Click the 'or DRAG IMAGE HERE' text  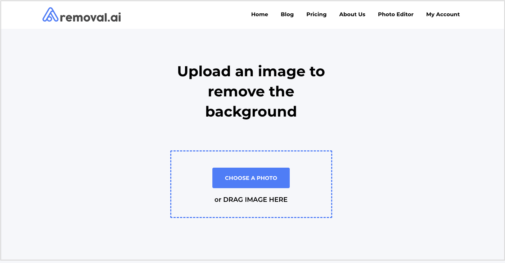point(251,199)
